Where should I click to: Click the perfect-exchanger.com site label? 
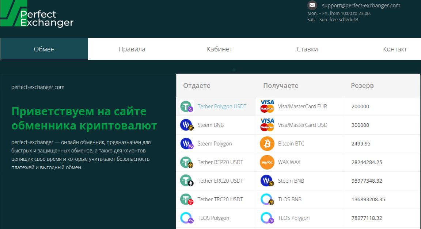click(x=38, y=87)
